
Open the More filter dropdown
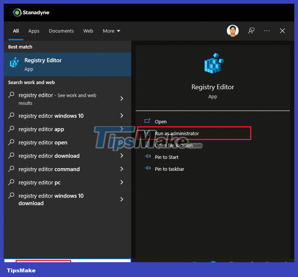(111, 31)
